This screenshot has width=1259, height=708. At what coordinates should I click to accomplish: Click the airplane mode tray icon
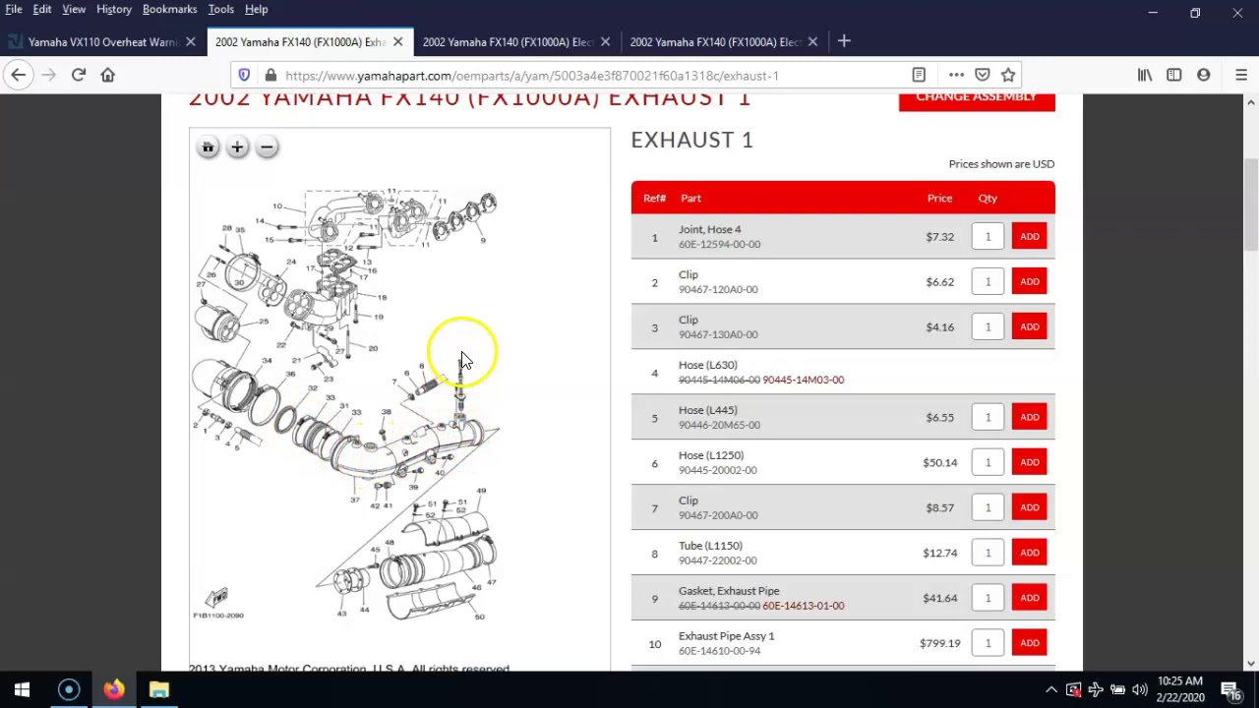(1096, 689)
